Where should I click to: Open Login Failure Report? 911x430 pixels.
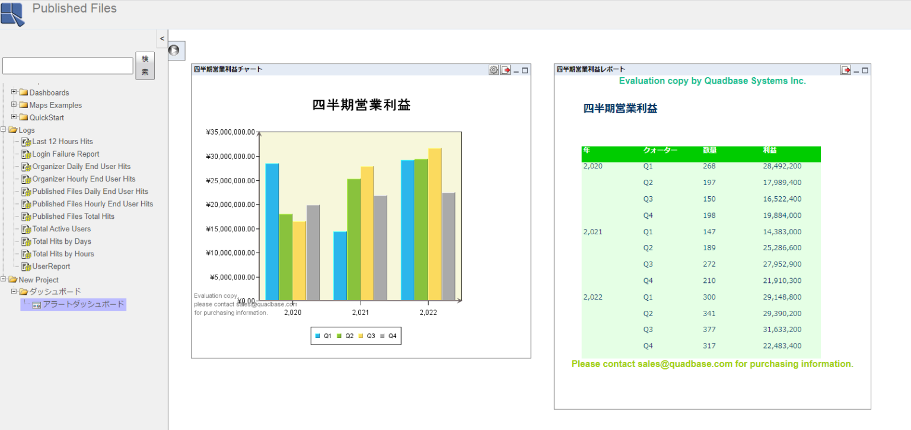point(65,154)
